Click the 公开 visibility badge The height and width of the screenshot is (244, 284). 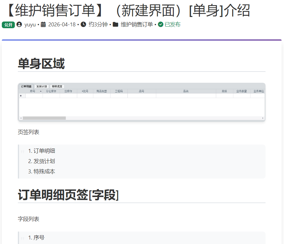point(8,25)
